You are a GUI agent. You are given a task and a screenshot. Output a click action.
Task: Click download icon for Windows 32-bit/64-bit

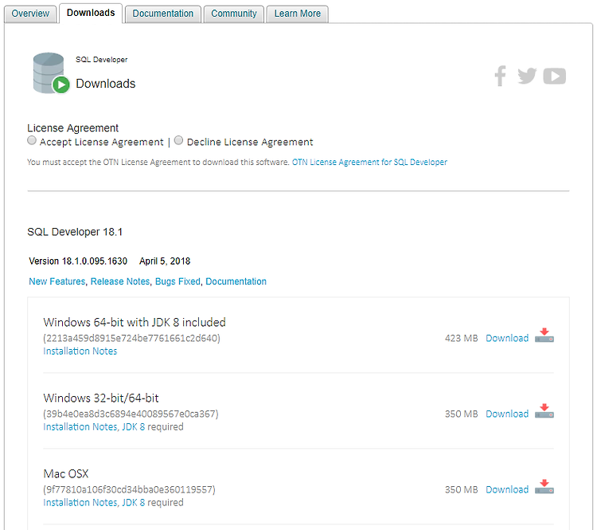(x=544, y=411)
